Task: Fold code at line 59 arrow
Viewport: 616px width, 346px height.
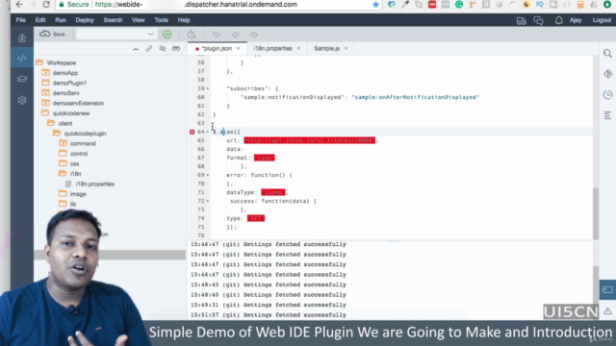Action: click(x=208, y=88)
